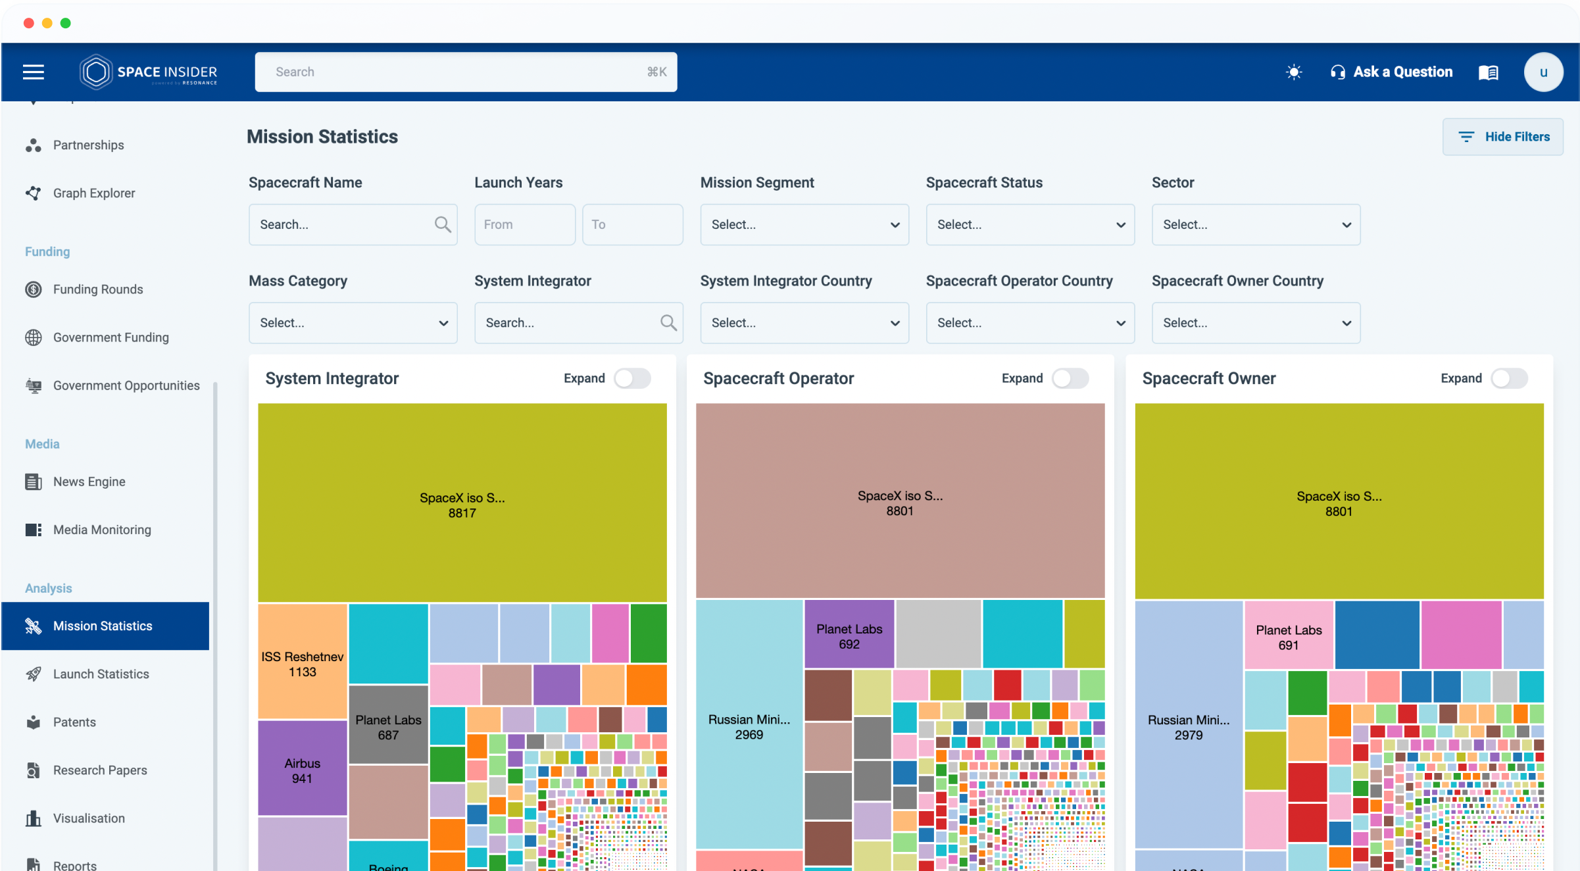This screenshot has width=1580, height=871.
Task: Click the Government Funding globe icon
Action: [33, 337]
